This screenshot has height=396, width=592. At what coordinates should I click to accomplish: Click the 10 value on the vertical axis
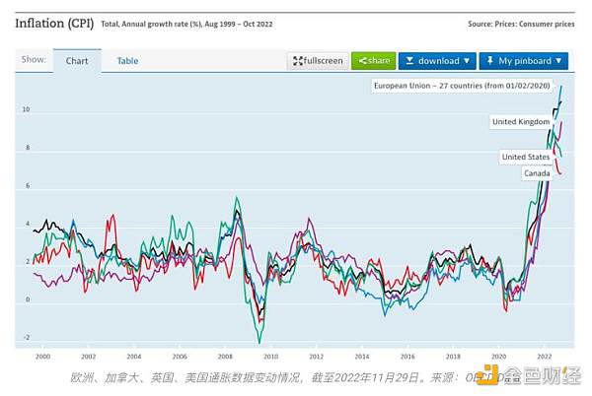tap(27, 110)
